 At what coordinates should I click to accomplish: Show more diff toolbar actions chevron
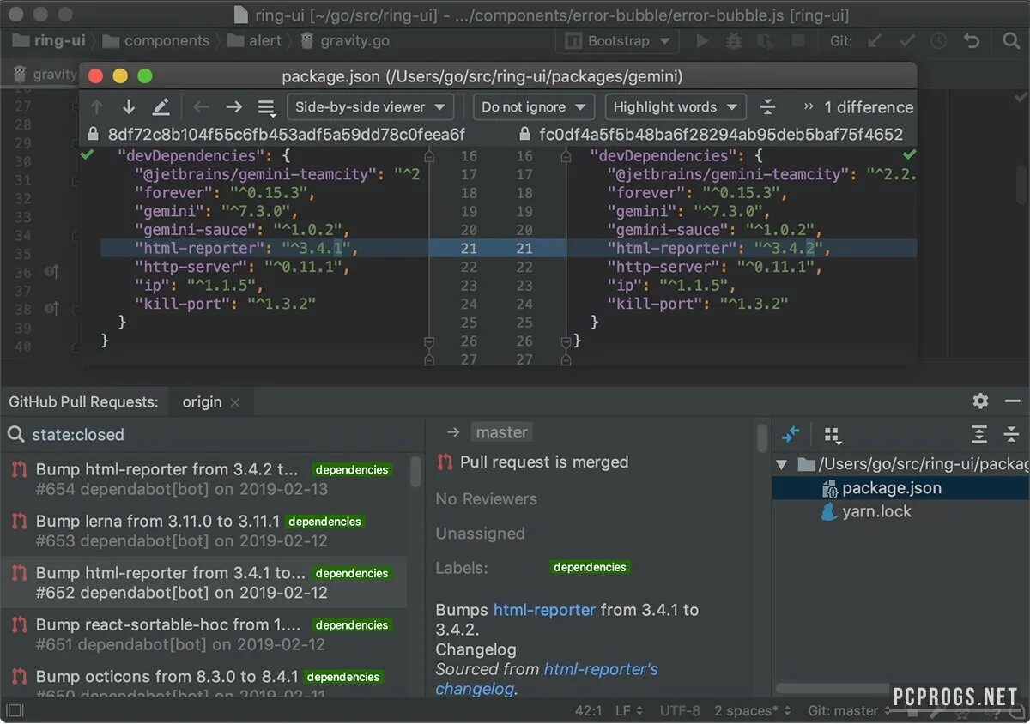(x=809, y=107)
